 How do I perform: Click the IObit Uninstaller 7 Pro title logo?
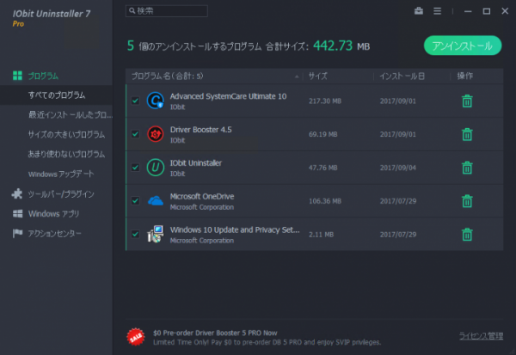click(x=51, y=18)
